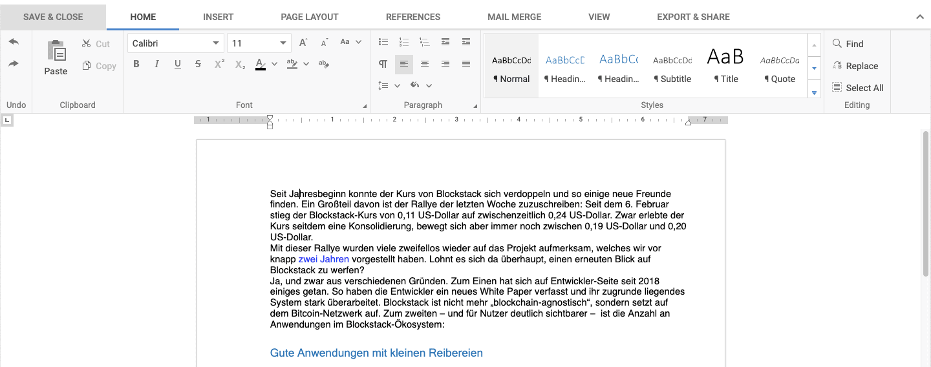Apply subscript formatting
This screenshot has height=367, width=931.
tap(240, 64)
